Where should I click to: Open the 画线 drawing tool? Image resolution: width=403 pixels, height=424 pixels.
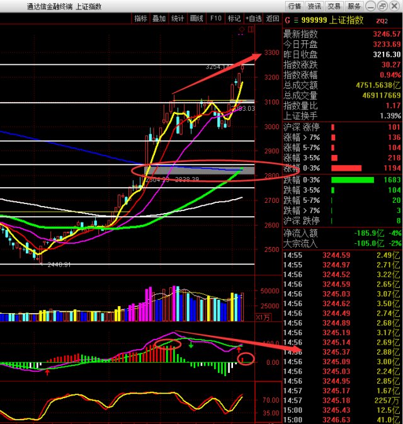[x=196, y=18]
